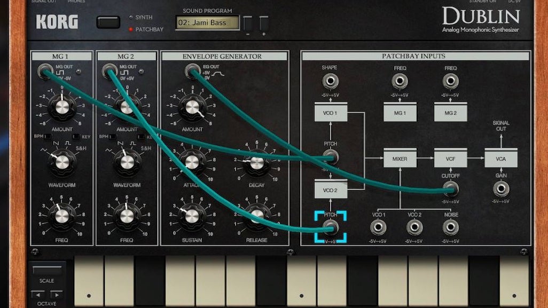The width and height of the screenshot is (548, 308).
Task: Click the envelope DECAY knob
Action: point(257,162)
